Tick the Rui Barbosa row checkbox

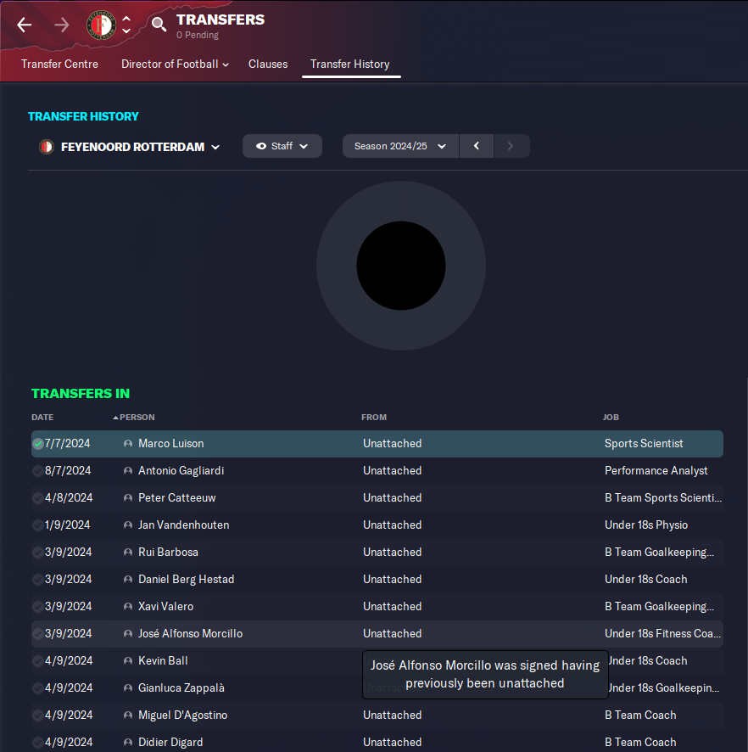(38, 552)
